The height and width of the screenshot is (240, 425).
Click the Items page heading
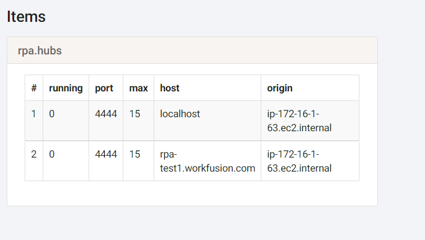click(26, 17)
